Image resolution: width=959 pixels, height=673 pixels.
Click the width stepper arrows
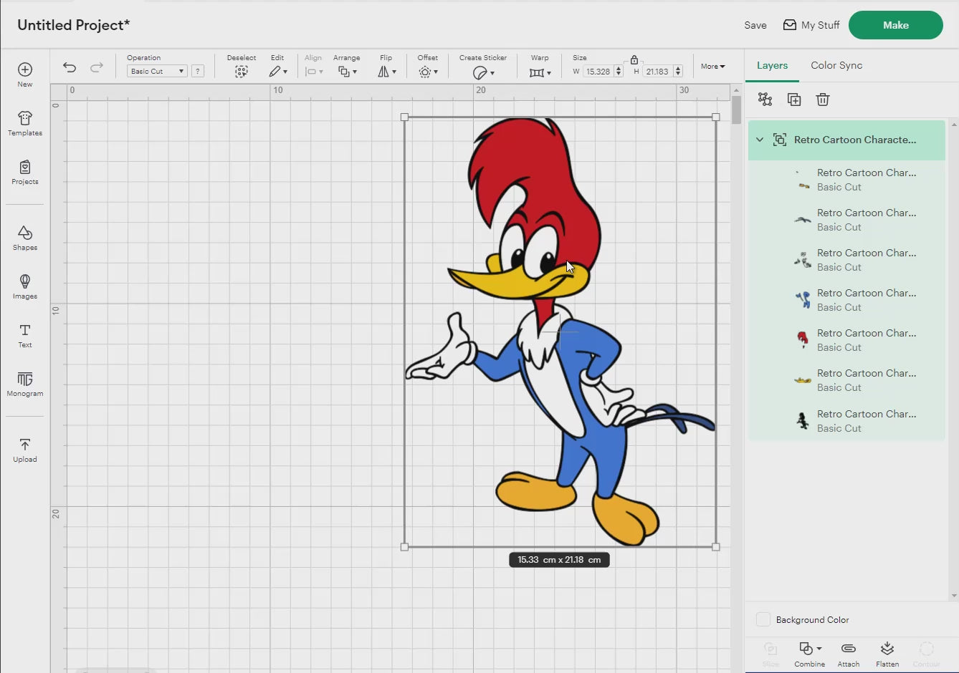click(619, 72)
